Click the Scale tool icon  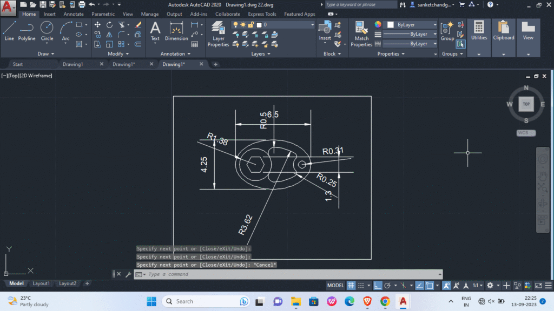(109, 44)
